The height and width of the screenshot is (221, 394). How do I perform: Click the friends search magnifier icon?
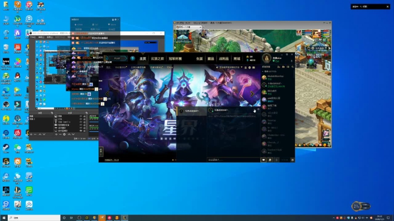point(292,67)
